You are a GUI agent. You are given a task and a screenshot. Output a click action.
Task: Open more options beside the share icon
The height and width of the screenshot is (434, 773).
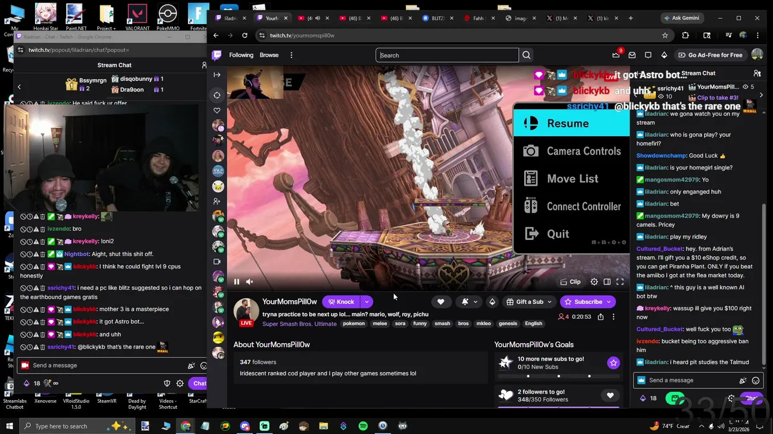pos(613,316)
